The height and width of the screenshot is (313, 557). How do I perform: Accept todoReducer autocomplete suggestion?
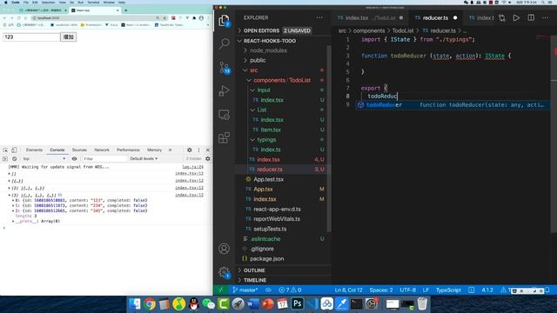pyautogui.click(x=453, y=105)
